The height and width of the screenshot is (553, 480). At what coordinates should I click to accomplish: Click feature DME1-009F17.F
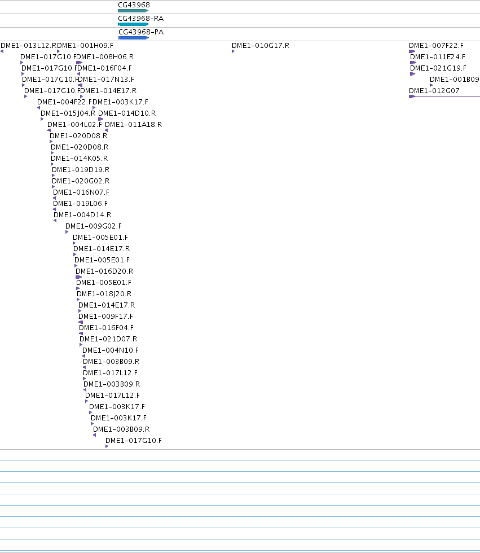coord(105,317)
